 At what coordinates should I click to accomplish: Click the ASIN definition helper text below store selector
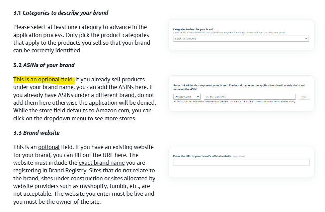click(x=234, y=102)
